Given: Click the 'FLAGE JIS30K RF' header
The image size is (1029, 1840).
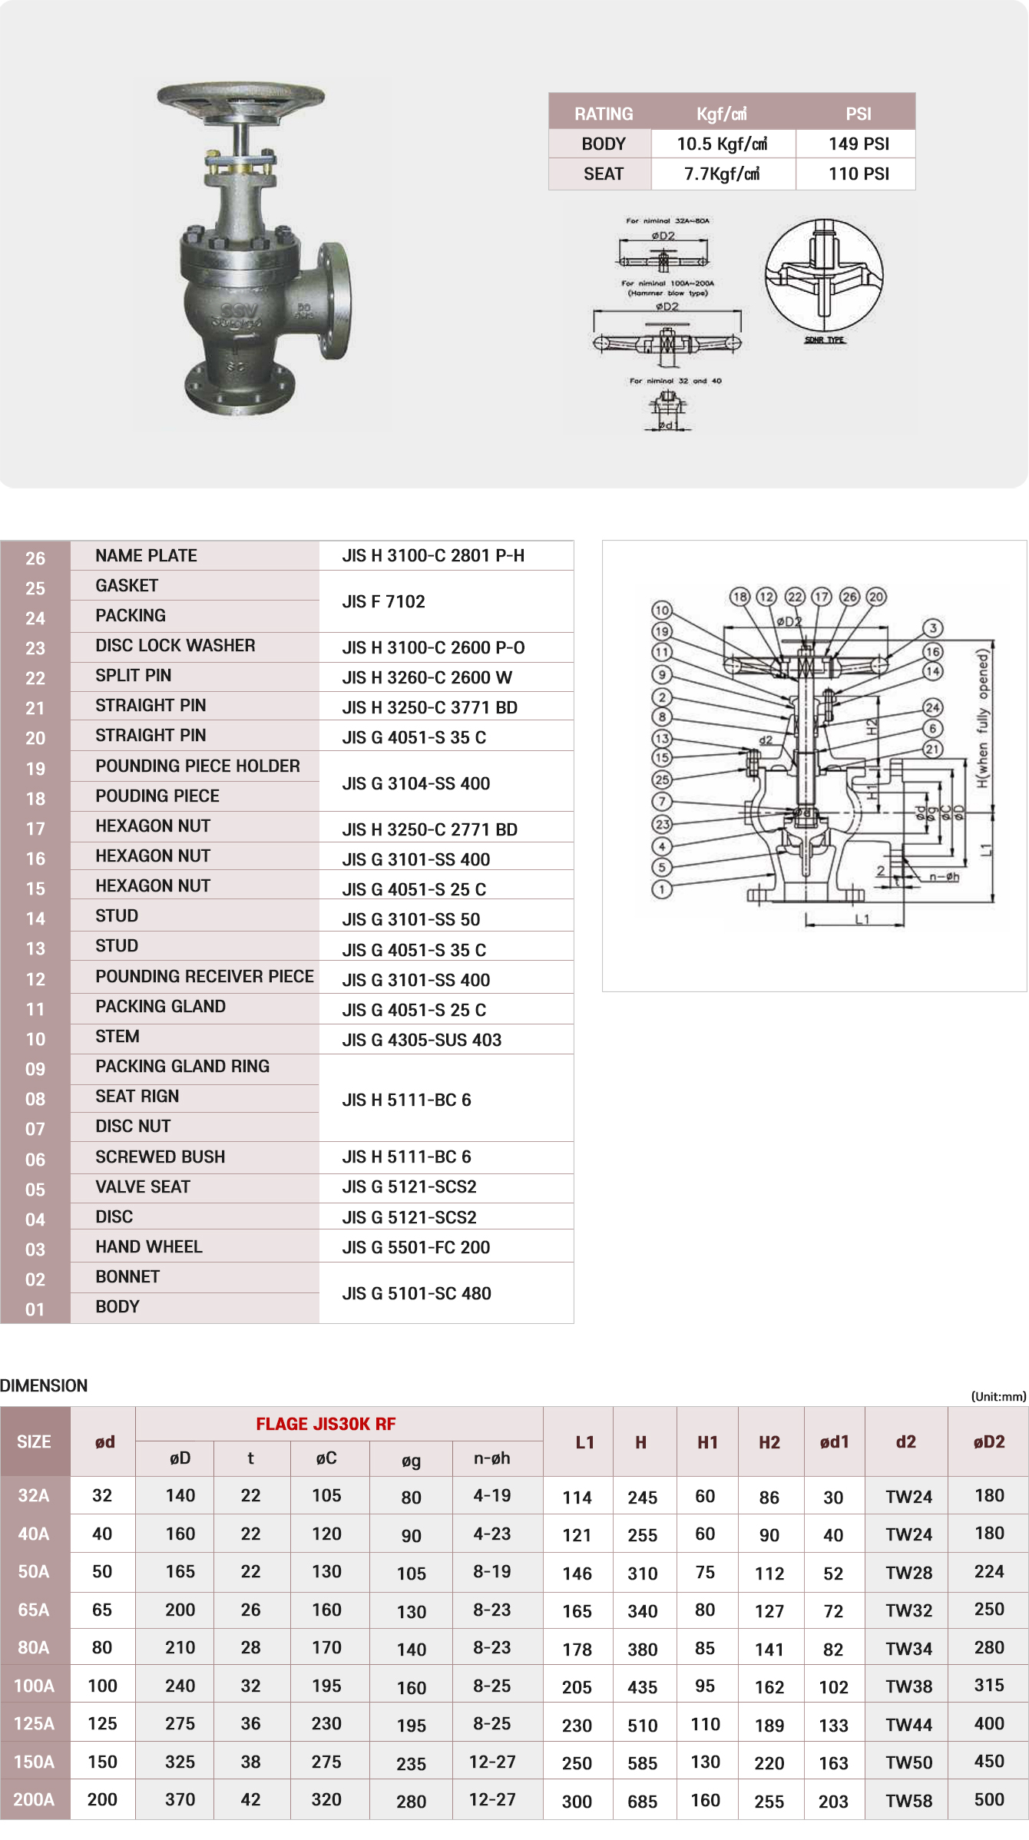Looking at the screenshot, I should coord(326,1425).
